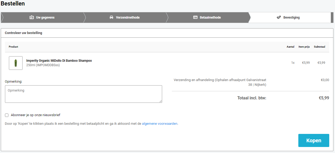
Task: Click the checkmark icon beside Bevestiging
Action: click(279, 18)
